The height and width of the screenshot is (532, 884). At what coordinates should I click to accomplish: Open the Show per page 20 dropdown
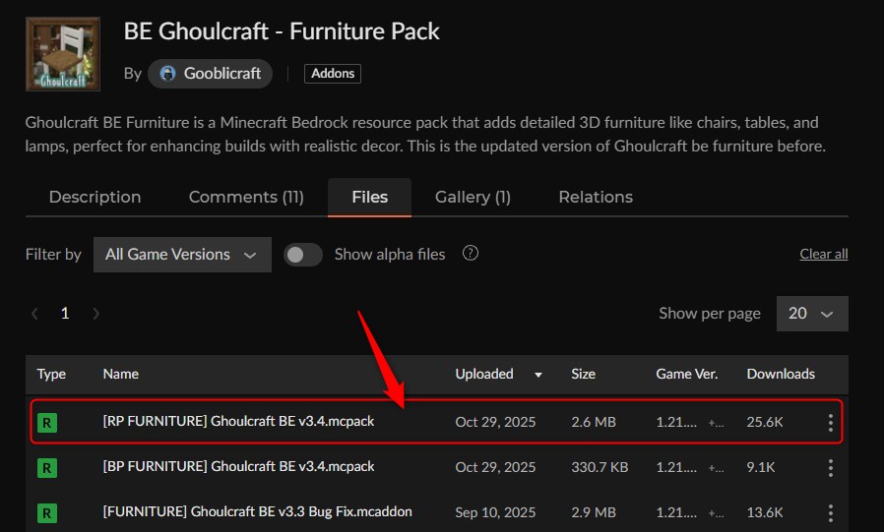tap(812, 314)
